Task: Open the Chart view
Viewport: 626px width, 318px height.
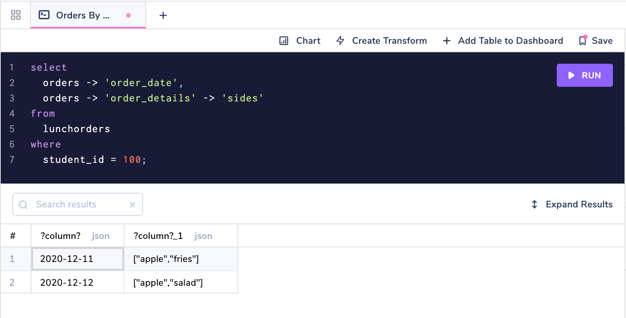Action: [308, 41]
